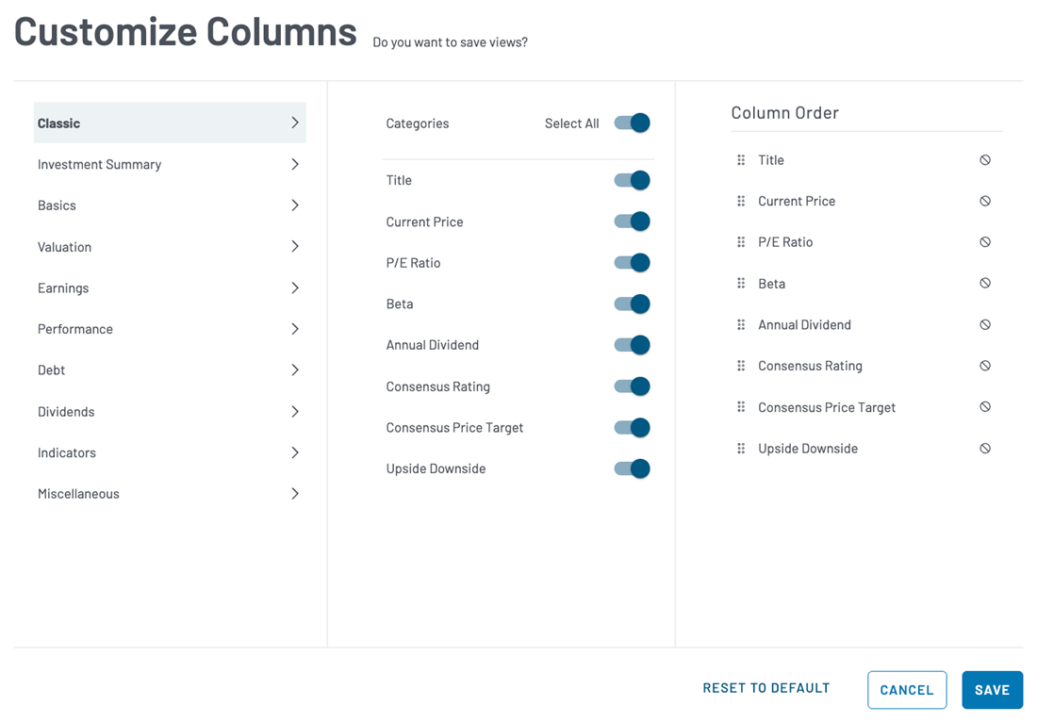The width and height of the screenshot is (1037, 722).
Task: Click drag handle icon for Upside Downside column
Action: 741,449
